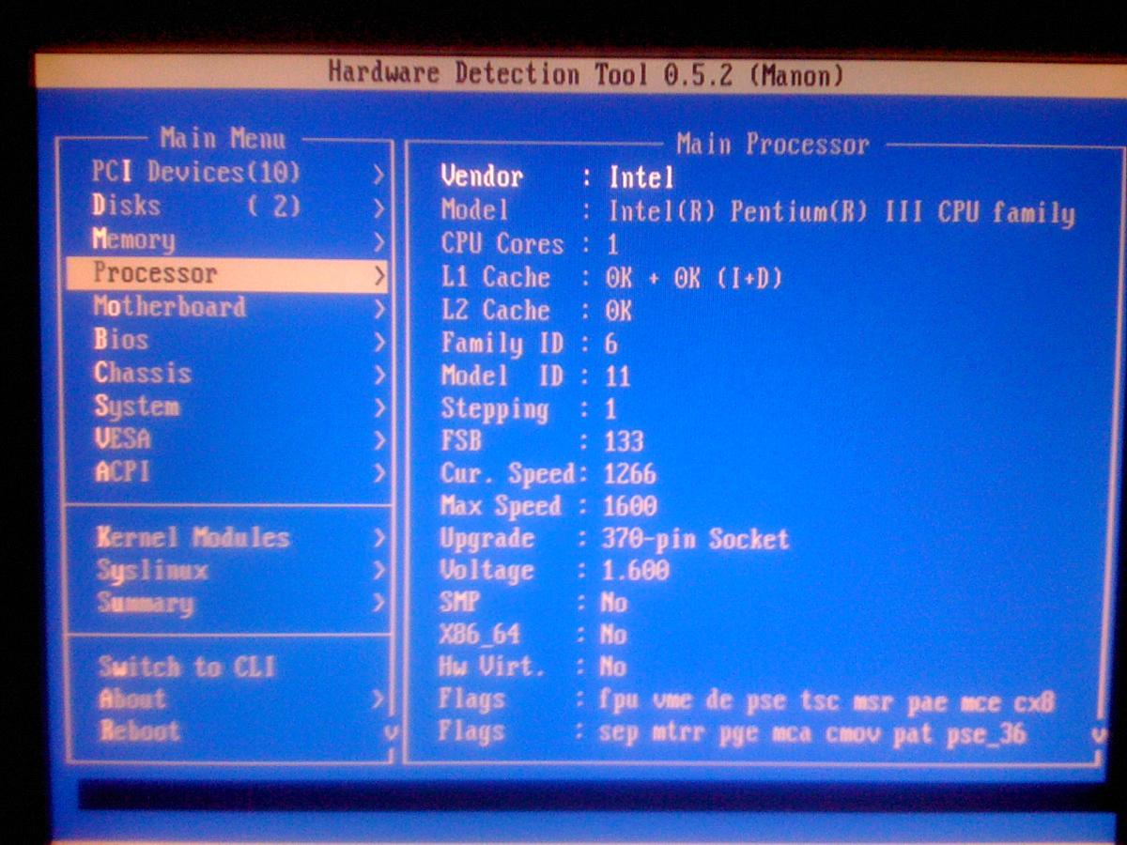The width and height of the screenshot is (1127, 845).
Task: Expand submenu arrow beside Motherboard
Action: (378, 308)
